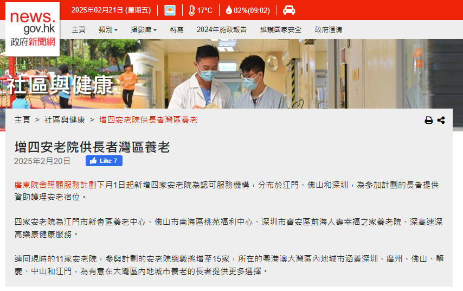Open the 特寫 menu item
The image size is (463, 291).
point(177,30)
